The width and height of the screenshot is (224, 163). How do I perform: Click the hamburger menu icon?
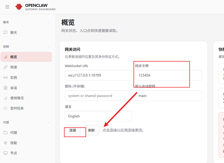tap(7, 7)
